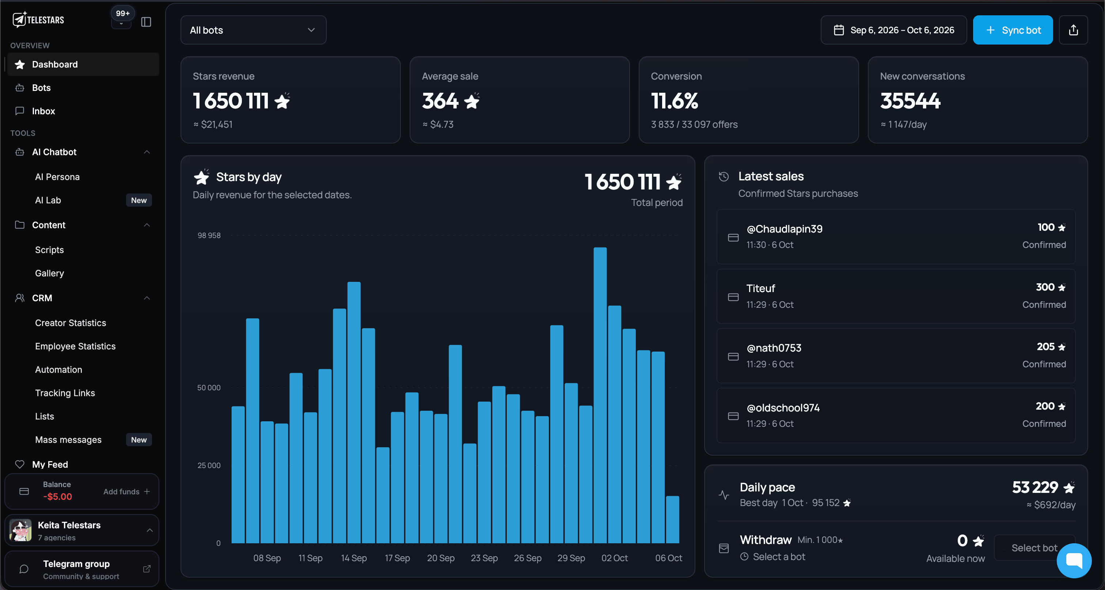
Task: Click the export share icon
Action: 1073,30
